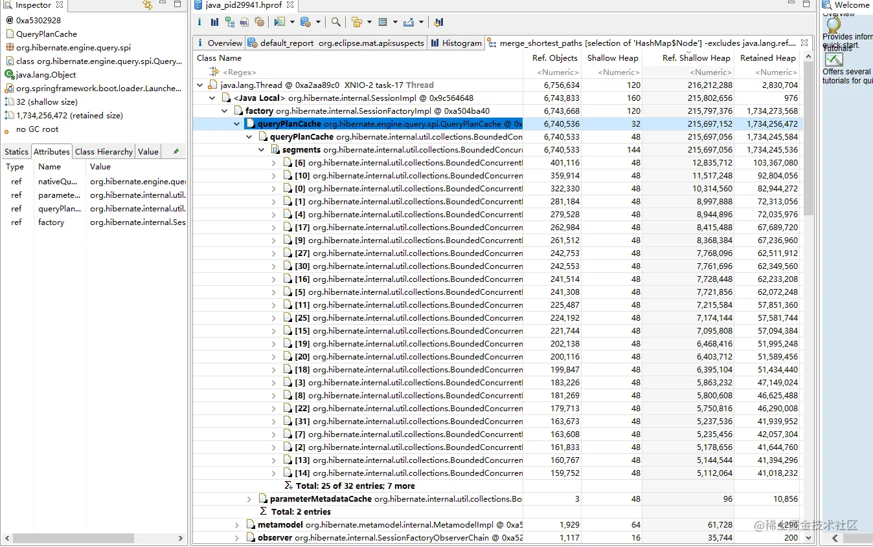Screen dimensions: 873x547
Task: Sort by the Ref. Shallow Heap column header
Action: pyautogui.click(x=688, y=58)
